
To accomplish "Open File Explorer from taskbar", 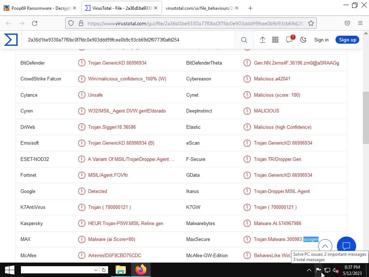I will (x=121, y=270).
